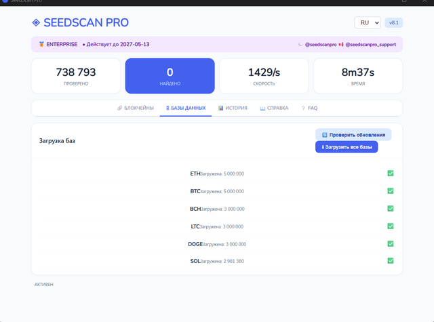Viewport: 434px width, 322px height.
Task: Toggle the ETH database checkbox
Action: tap(391, 173)
